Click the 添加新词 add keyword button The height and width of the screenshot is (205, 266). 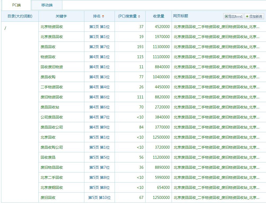click(x=254, y=16)
